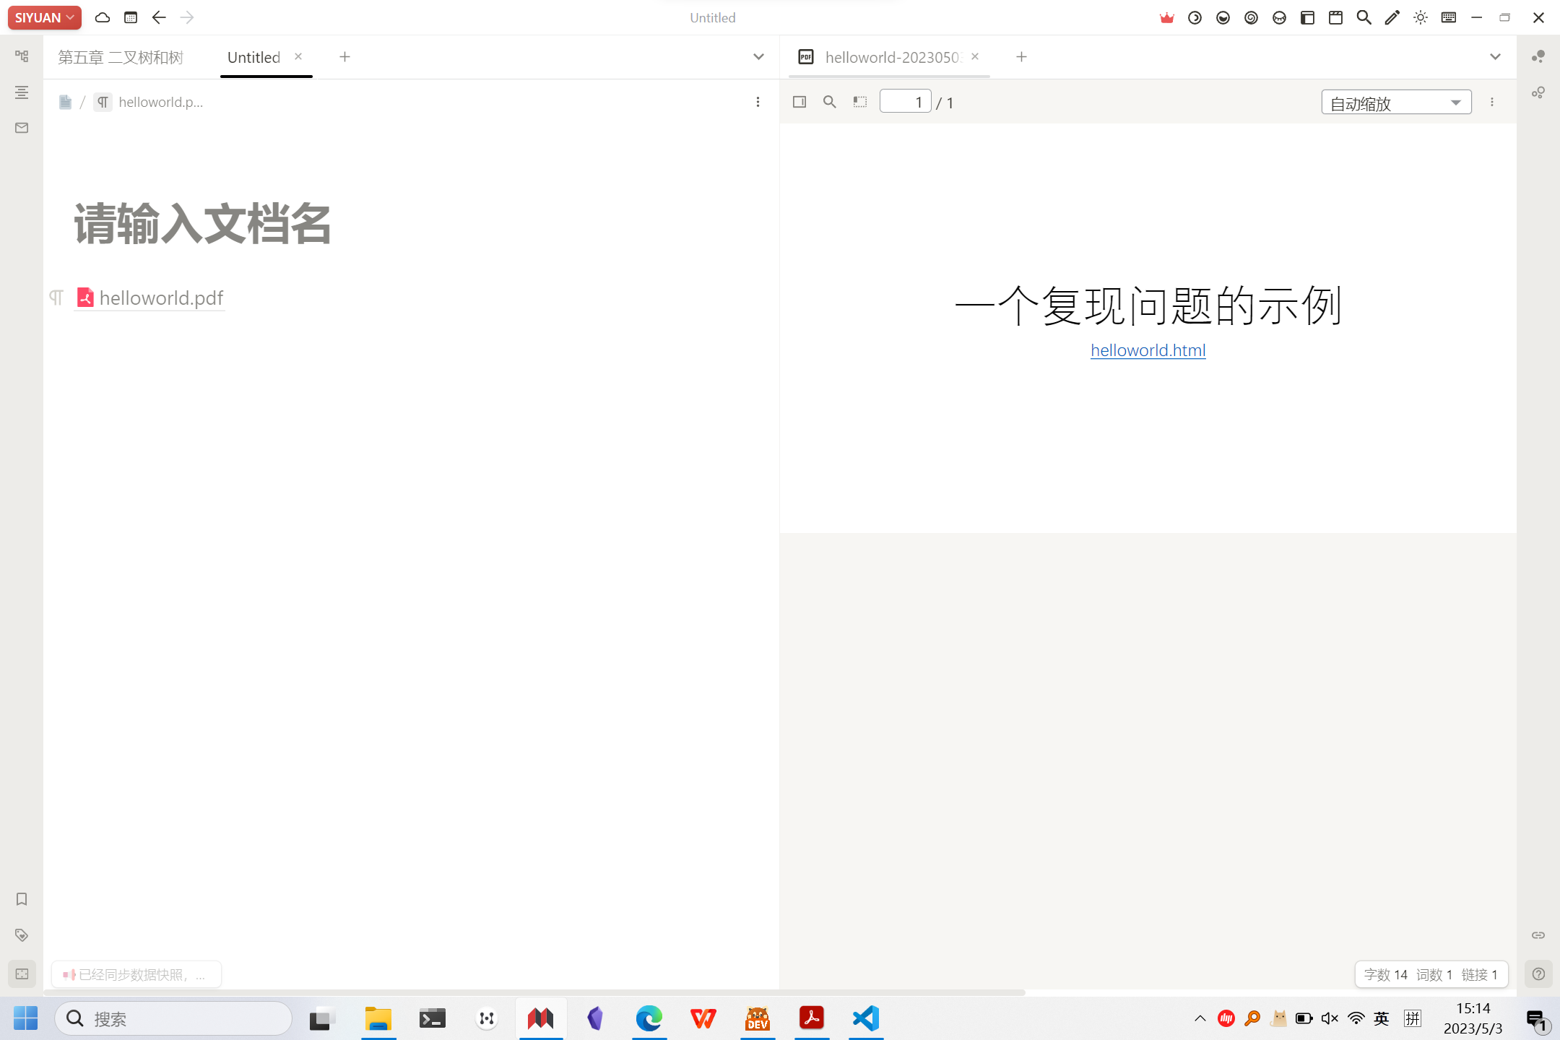1560x1040 pixels.
Task: Toggle PDF rectangle annotation mode
Action: coord(859,103)
